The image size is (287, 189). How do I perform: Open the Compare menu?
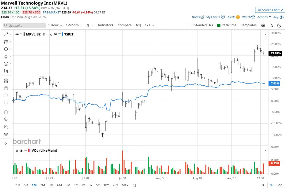[x=124, y=25]
